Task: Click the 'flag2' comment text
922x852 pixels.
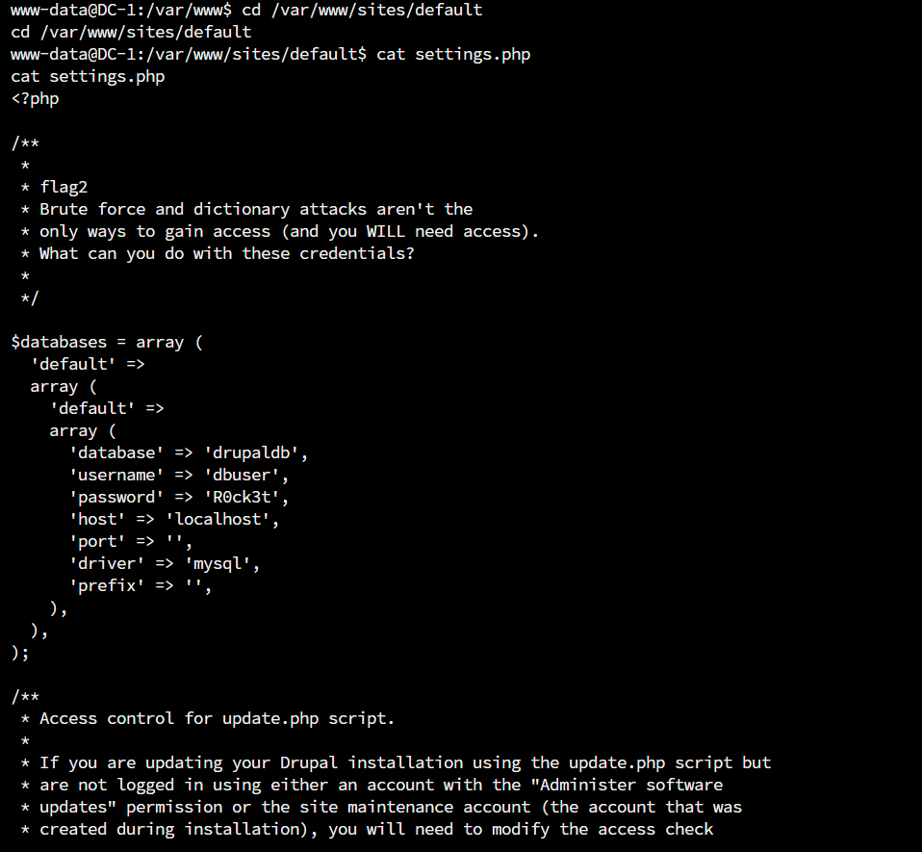Action: click(64, 187)
